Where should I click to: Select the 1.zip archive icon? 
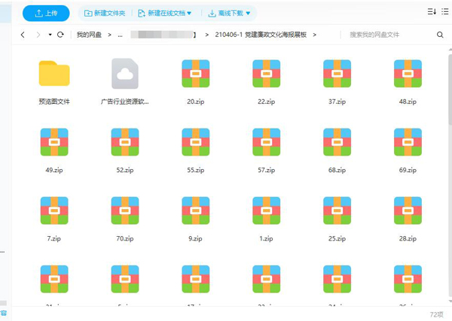pyautogui.click(x=267, y=210)
